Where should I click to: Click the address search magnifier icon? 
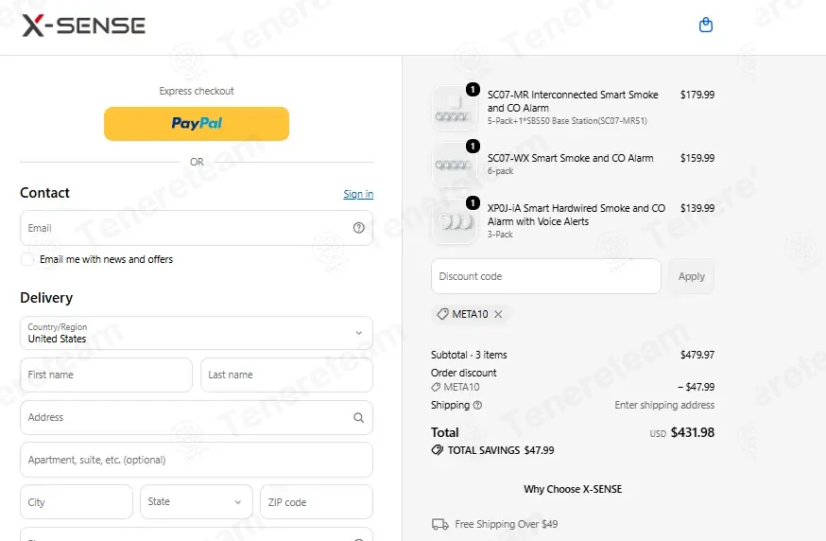(x=359, y=418)
